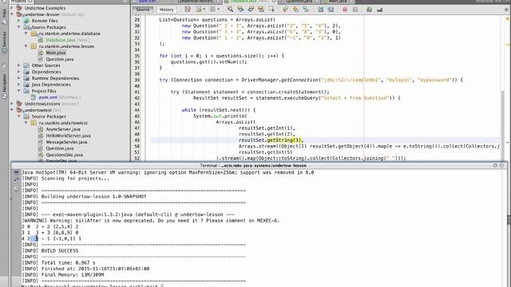Expand Runtime Dependencies node

pyautogui.click(x=19, y=78)
